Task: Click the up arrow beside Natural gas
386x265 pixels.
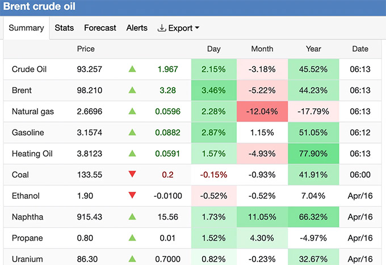Action: click(132, 111)
